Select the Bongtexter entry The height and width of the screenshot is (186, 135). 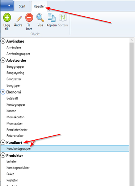tap(14, 79)
